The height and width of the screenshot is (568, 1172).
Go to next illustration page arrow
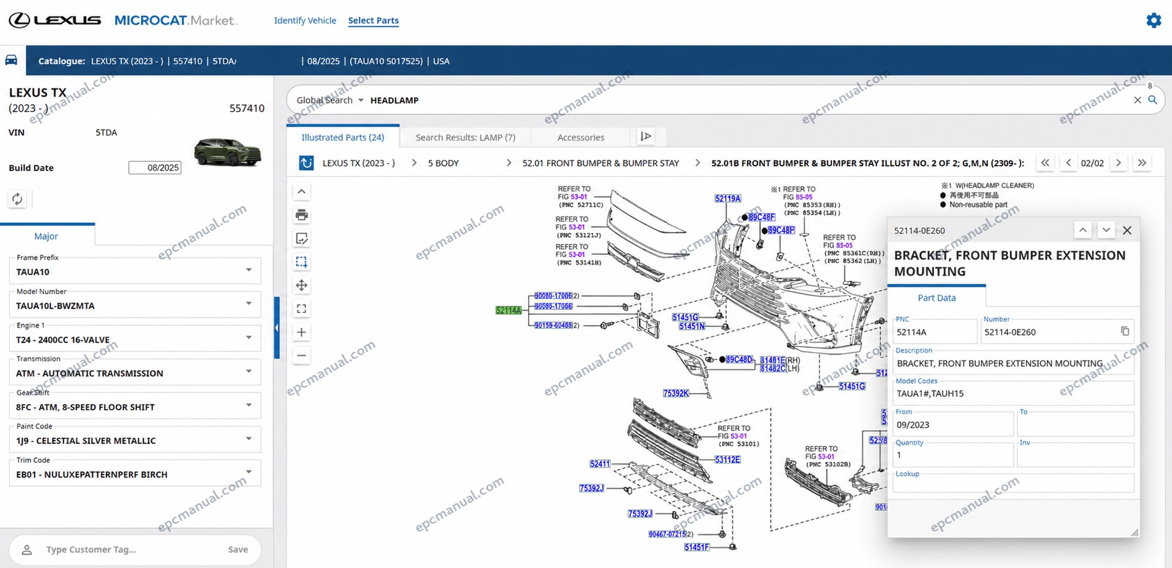(1118, 163)
